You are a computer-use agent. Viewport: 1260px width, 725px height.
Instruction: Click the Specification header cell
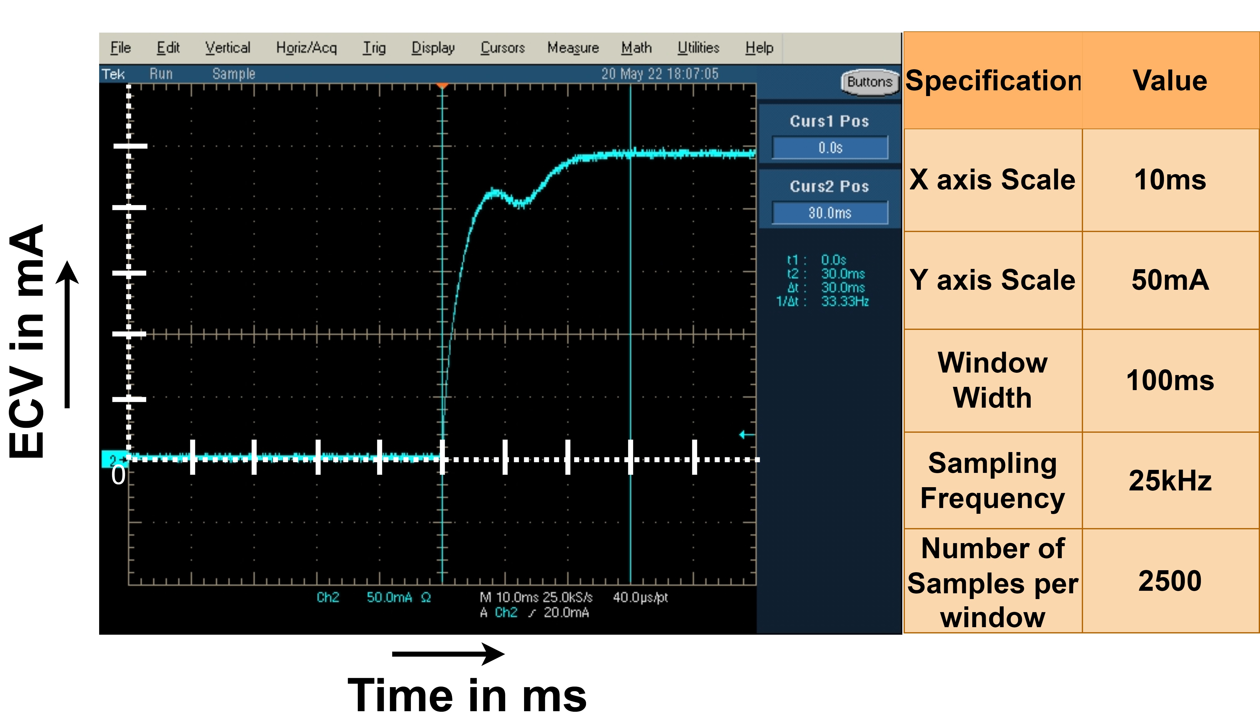coord(993,80)
